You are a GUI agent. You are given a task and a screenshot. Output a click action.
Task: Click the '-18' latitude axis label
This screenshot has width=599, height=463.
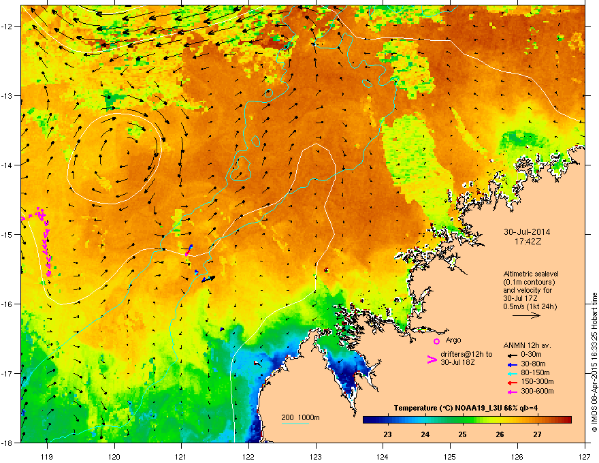[8, 443]
